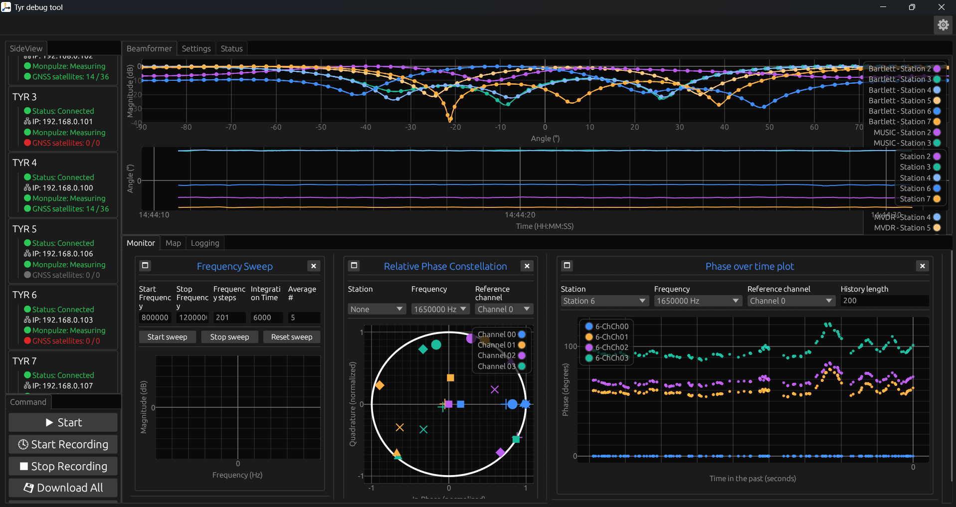Click the TYR 4 GNSS green indicator
Image resolution: width=956 pixels, height=507 pixels.
27,209
